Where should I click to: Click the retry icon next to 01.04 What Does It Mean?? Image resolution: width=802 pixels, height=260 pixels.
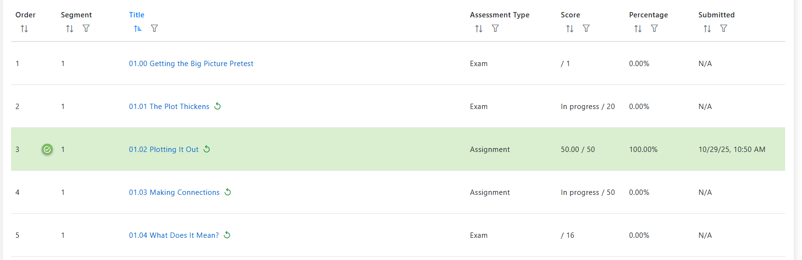(227, 235)
